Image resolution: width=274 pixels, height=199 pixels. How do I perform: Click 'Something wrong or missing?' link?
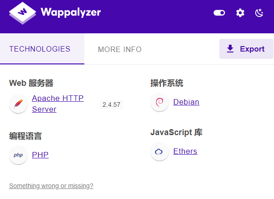tap(51, 186)
